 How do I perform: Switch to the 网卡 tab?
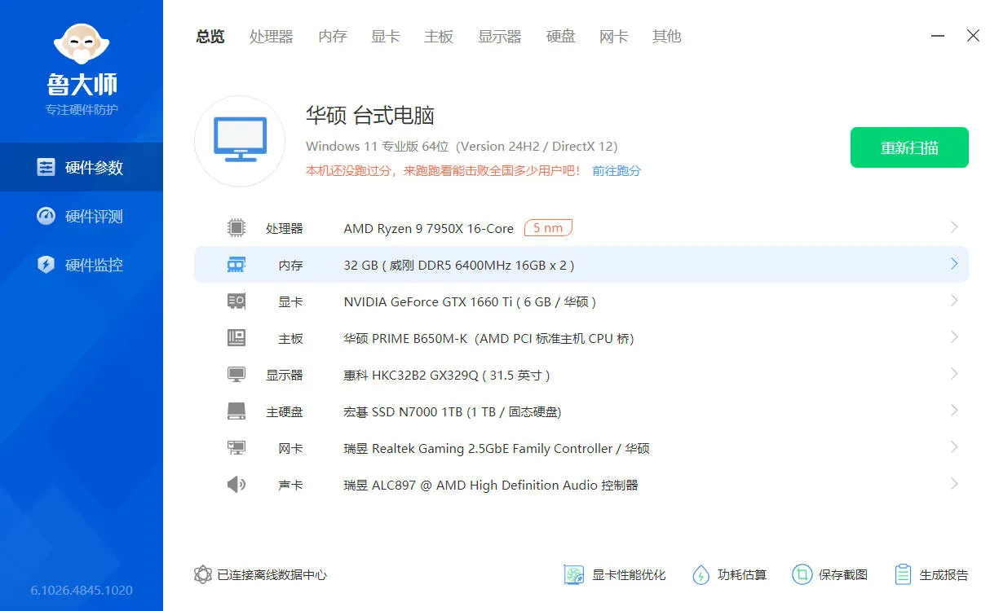pyautogui.click(x=614, y=37)
